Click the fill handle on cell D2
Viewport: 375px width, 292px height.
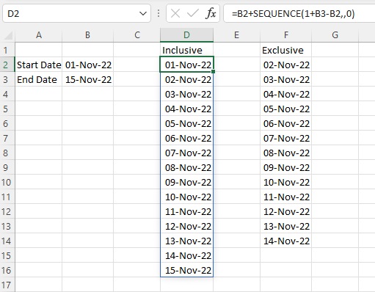(214, 72)
